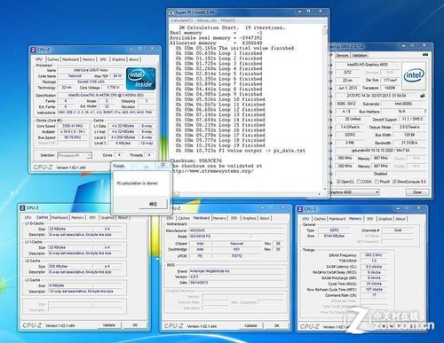444x343 pixels.
Task: Click the Super PI title bar icon
Action: [170, 12]
